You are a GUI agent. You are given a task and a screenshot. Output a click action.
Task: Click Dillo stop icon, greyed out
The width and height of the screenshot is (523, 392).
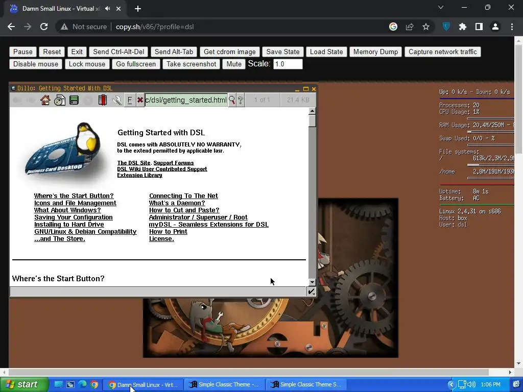[x=88, y=100]
